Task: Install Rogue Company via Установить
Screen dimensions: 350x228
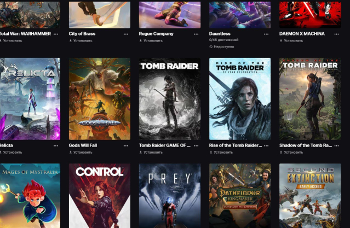Action: pos(151,41)
